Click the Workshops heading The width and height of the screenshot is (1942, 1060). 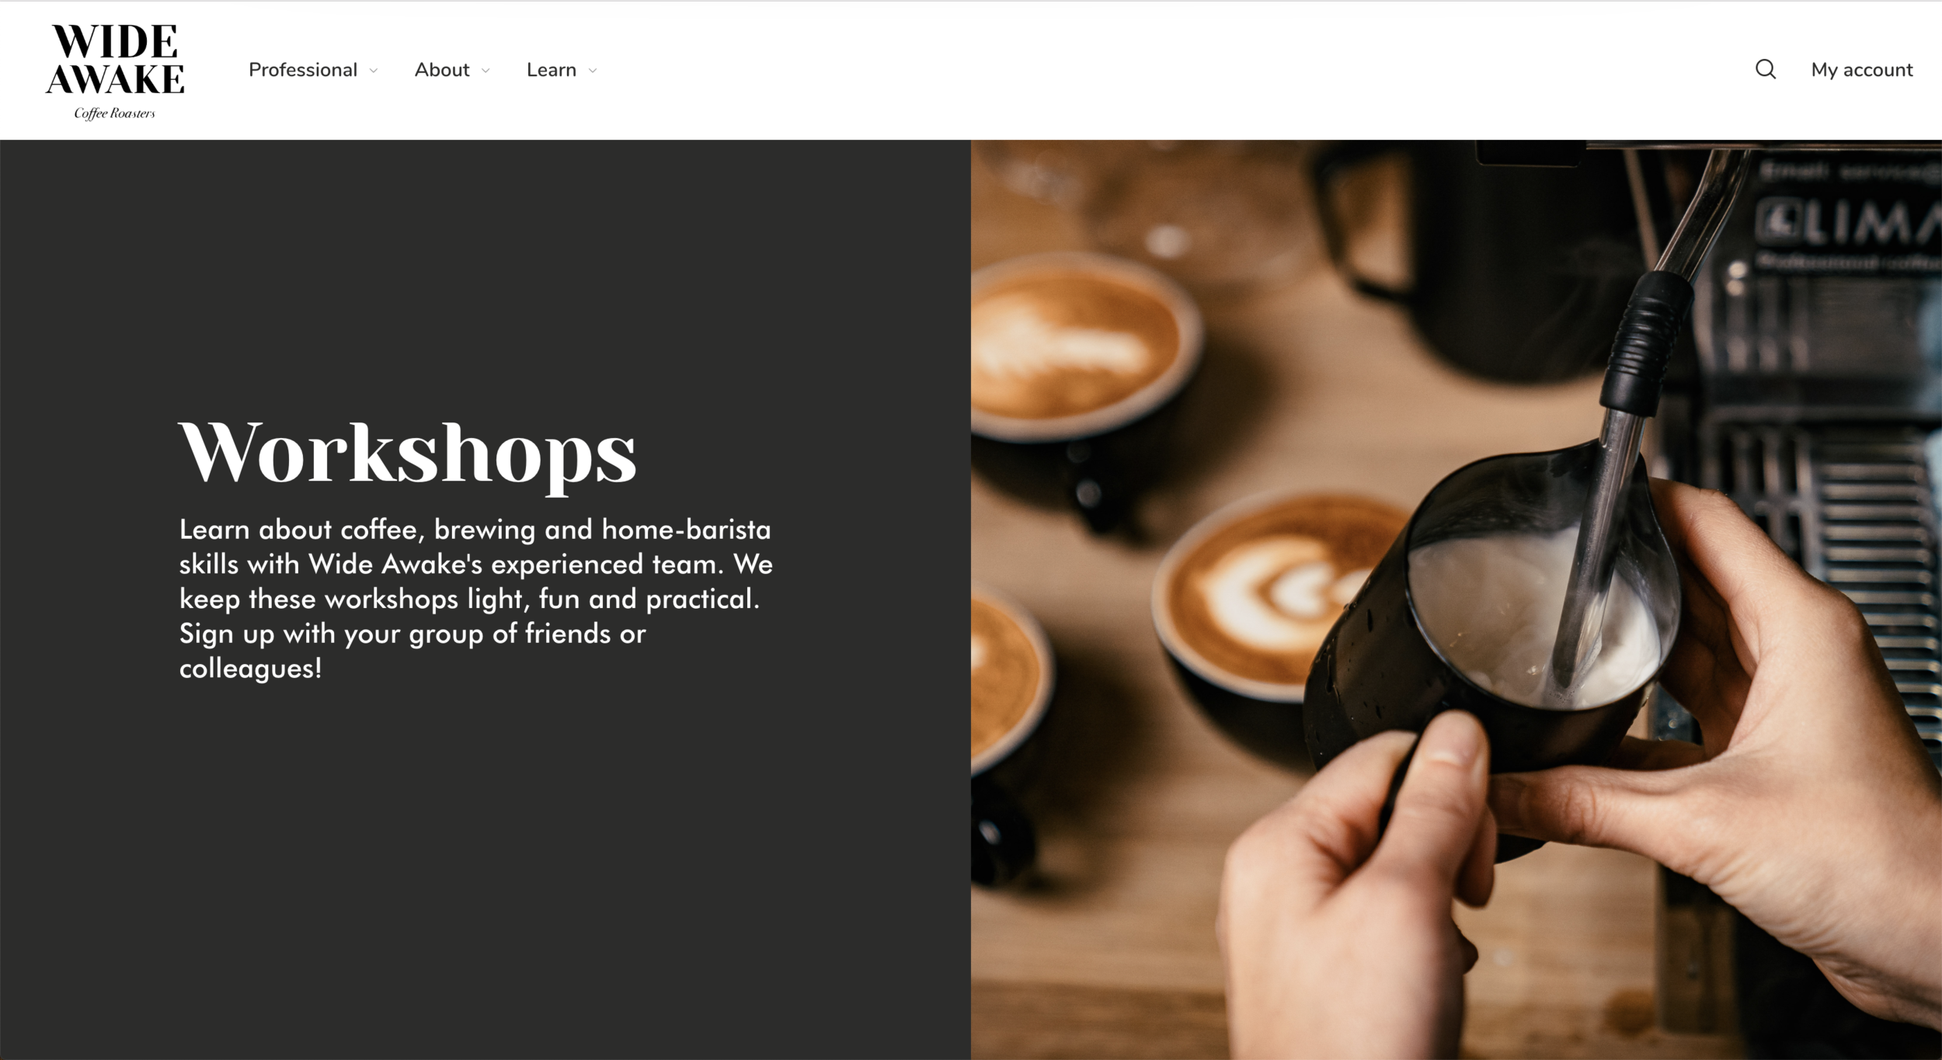click(407, 454)
